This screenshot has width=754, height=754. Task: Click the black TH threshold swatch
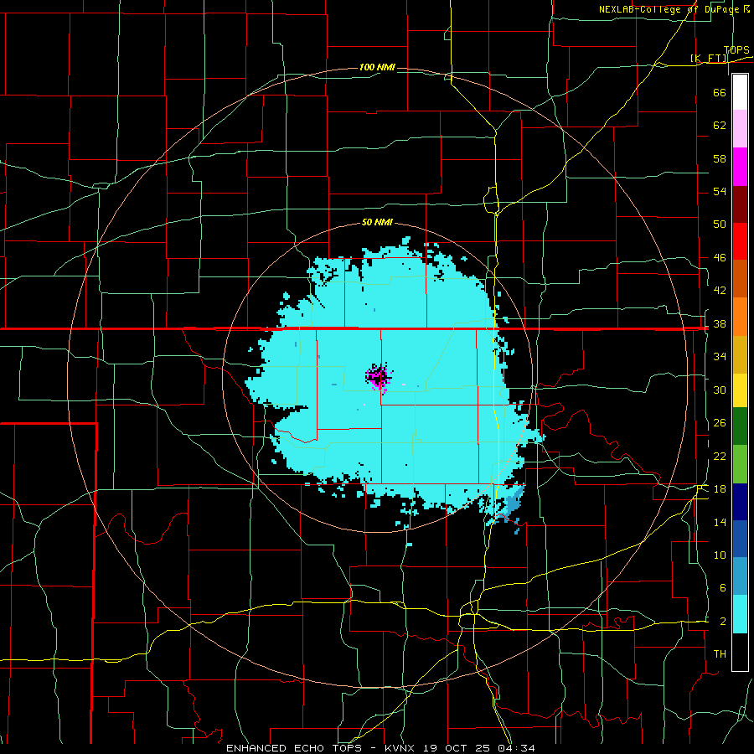tap(740, 652)
